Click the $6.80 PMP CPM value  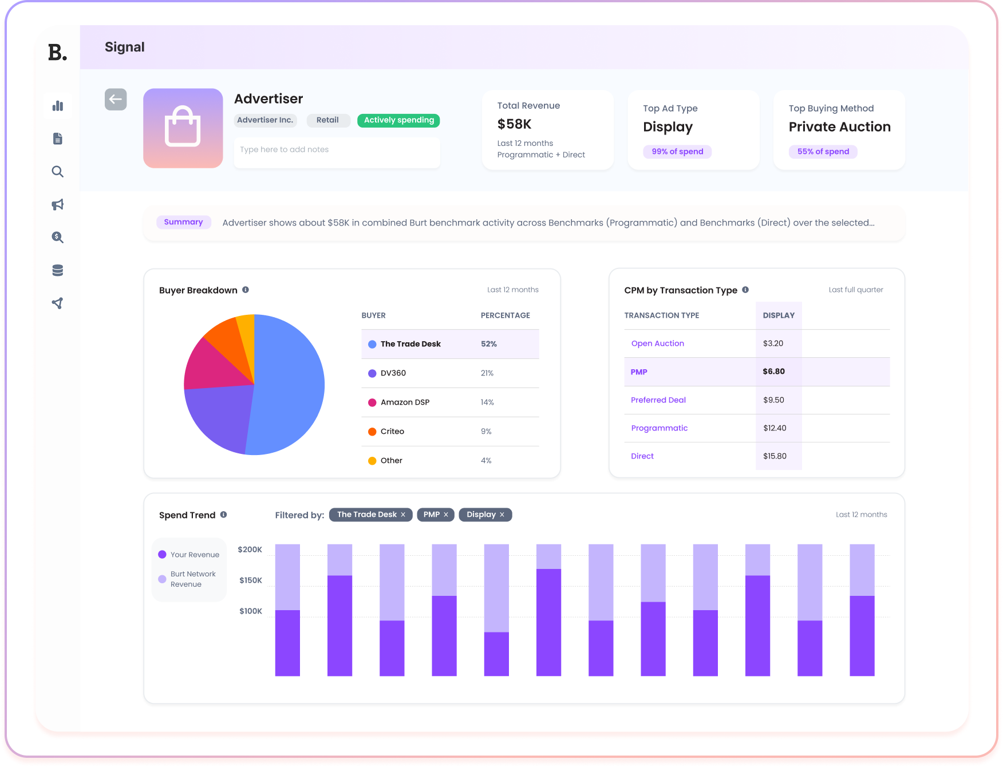(x=774, y=371)
